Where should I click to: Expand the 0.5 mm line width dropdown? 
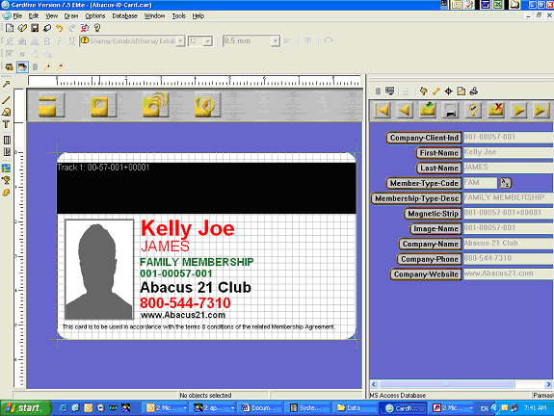276,41
